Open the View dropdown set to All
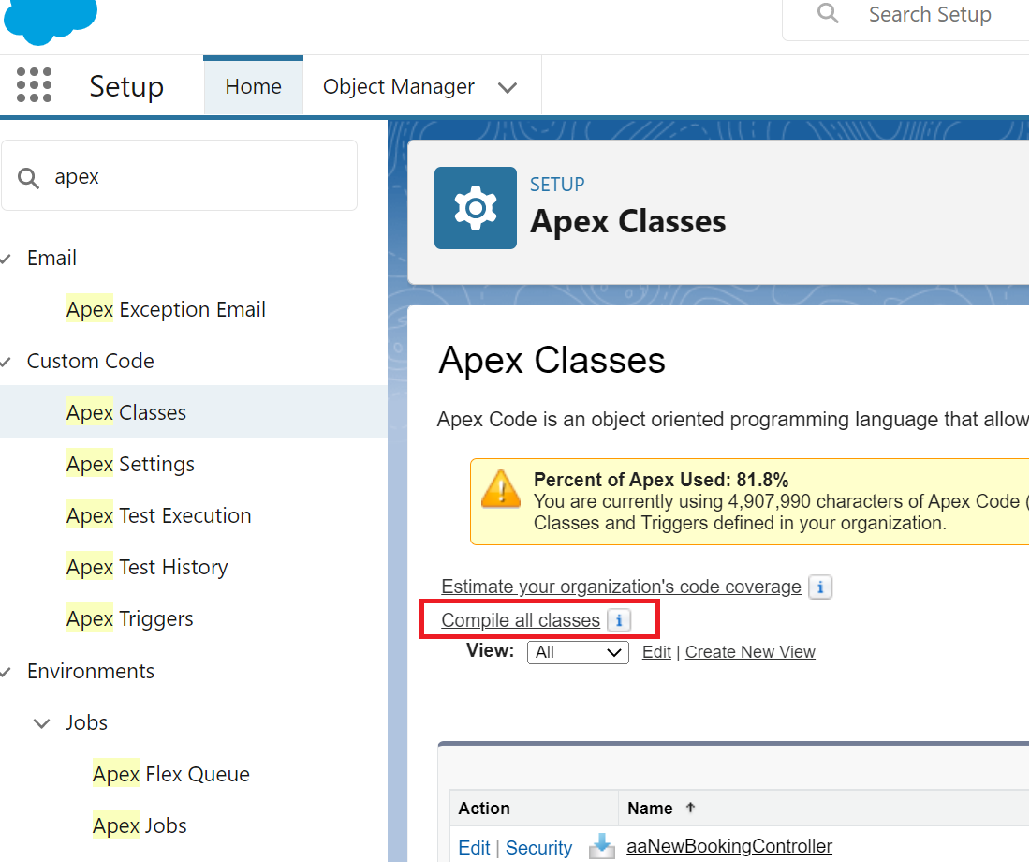Screen dimensions: 1030x862 coord(578,652)
